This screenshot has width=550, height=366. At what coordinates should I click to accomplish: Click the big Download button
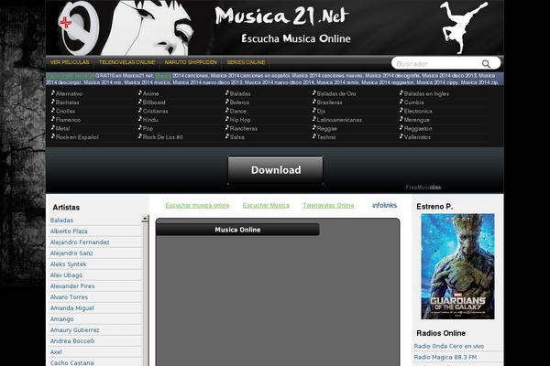(x=276, y=170)
